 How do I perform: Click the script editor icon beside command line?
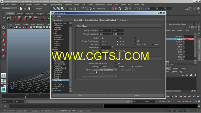[199, 106]
